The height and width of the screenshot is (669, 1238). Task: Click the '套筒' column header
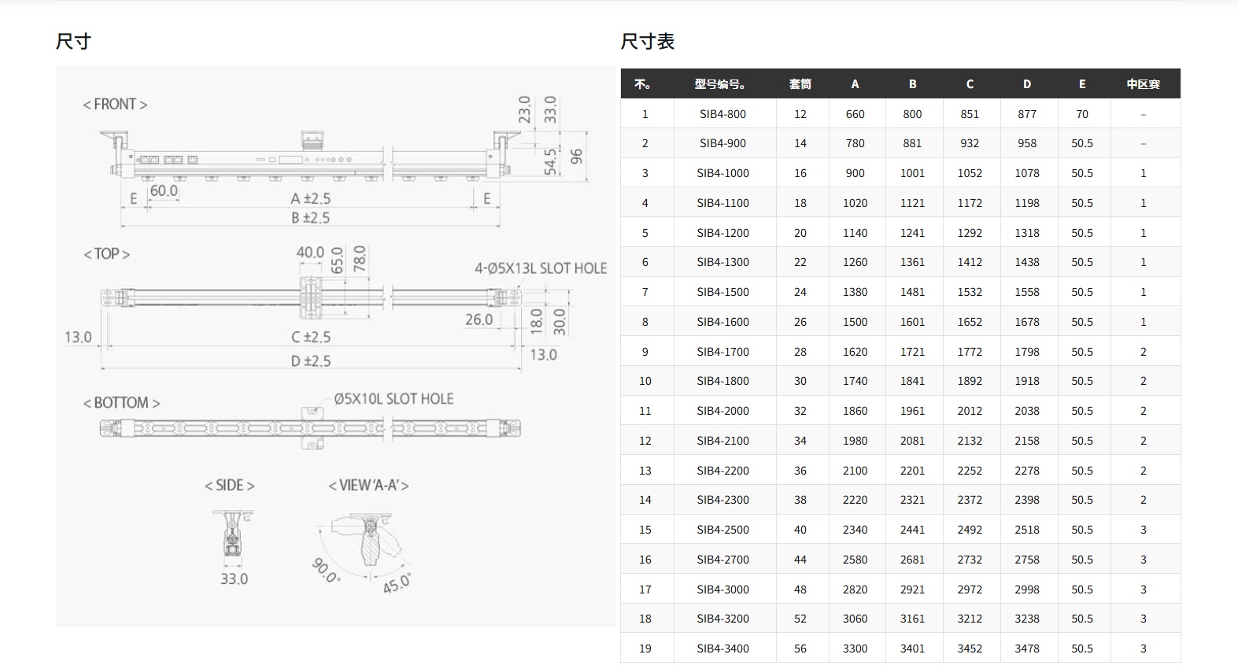800,84
